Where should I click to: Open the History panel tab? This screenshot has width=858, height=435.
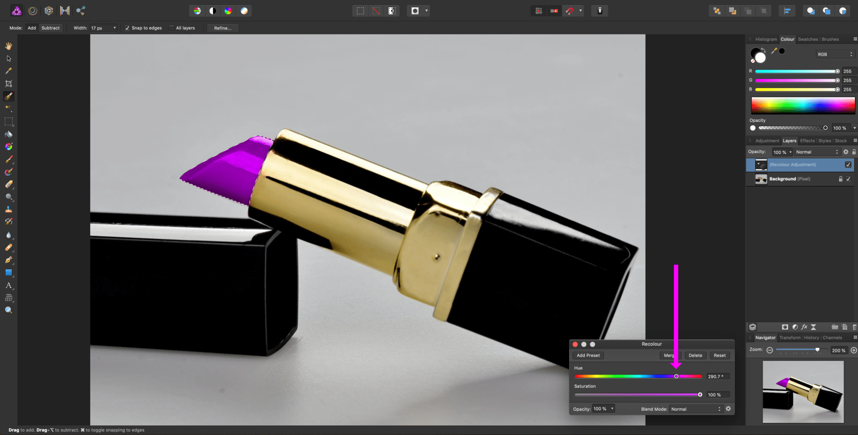[x=811, y=338]
